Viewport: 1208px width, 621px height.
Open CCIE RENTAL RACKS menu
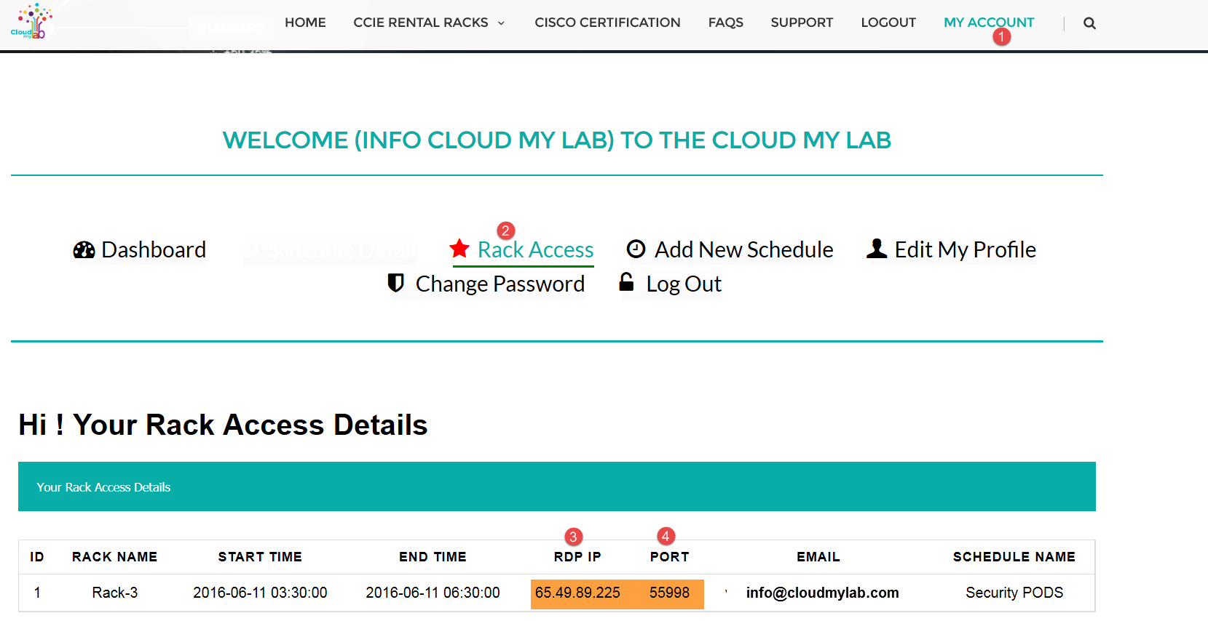click(421, 23)
